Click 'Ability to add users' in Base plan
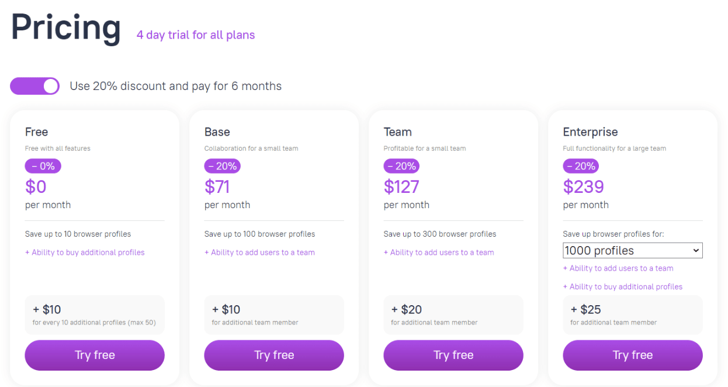The image size is (728, 387). (259, 253)
